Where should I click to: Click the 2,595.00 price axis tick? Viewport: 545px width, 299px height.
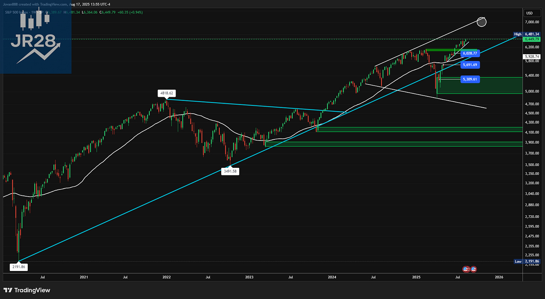pyautogui.click(x=532, y=226)
